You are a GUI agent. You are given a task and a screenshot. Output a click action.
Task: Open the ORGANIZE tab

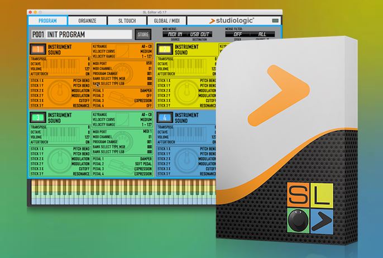click(87, 21)
